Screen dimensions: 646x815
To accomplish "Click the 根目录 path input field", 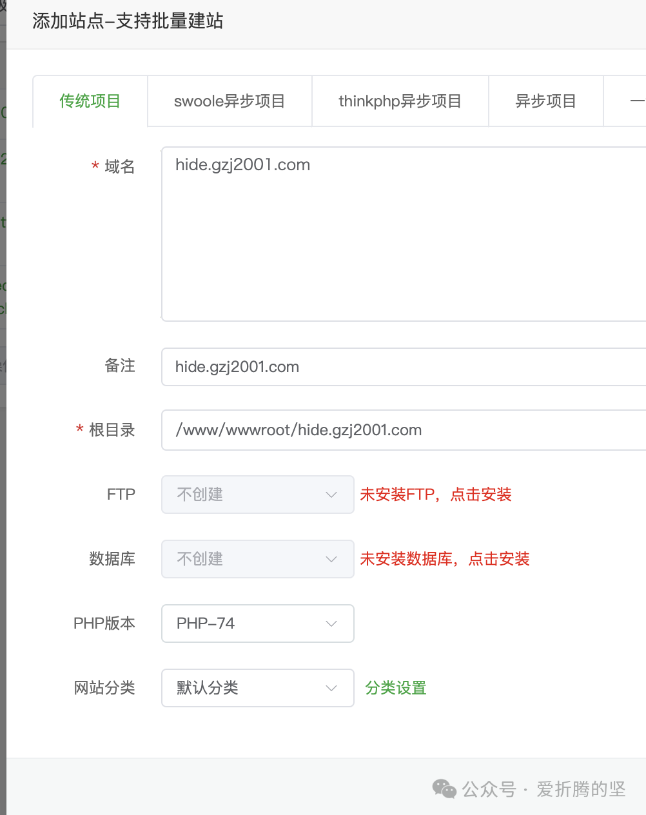I will (404, 430).
